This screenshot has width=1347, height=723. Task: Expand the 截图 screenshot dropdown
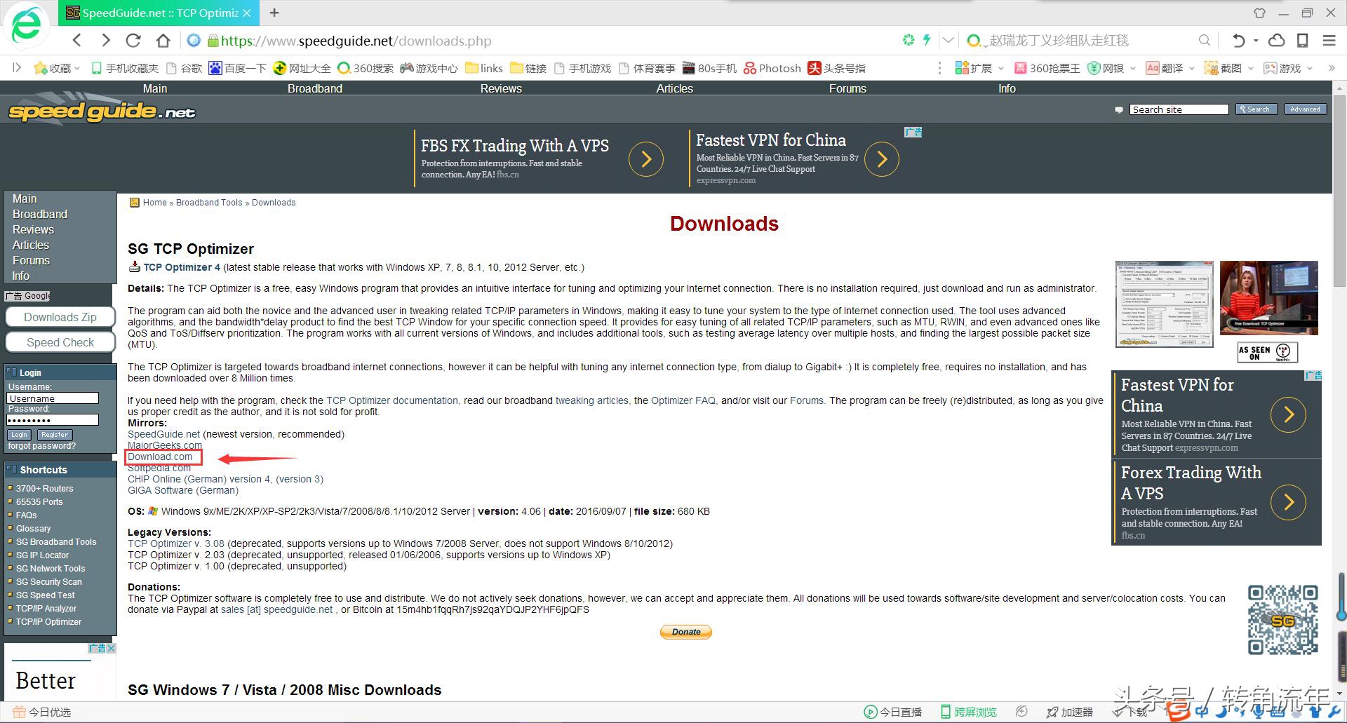tap(1251, 69)
